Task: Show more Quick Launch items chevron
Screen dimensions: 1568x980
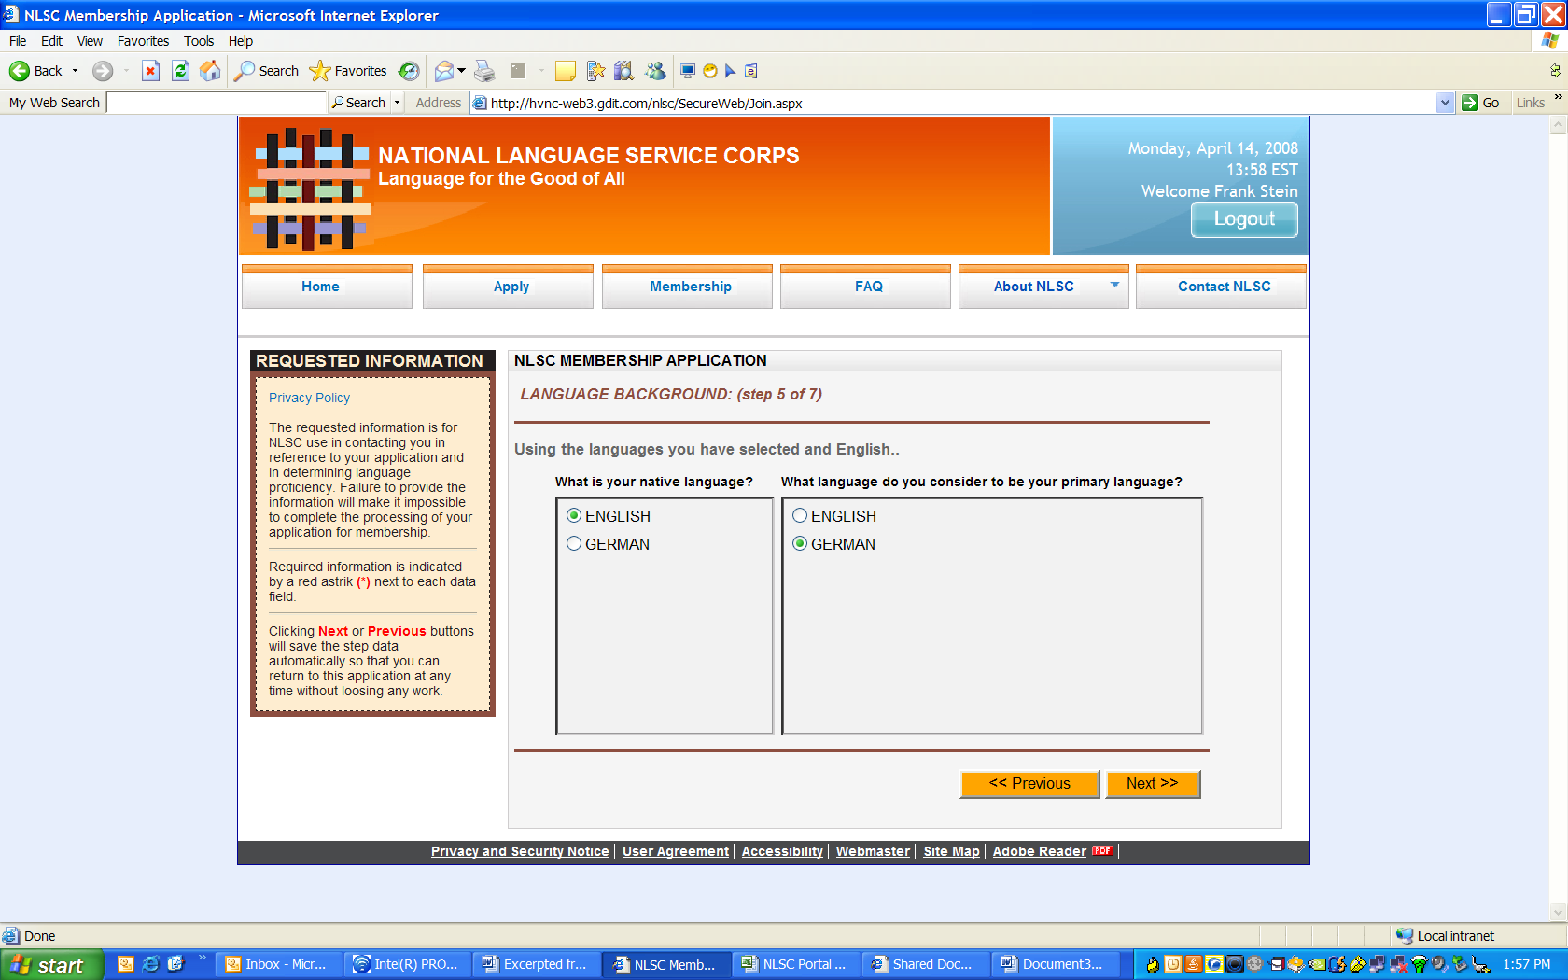Action: tap(202, 958)
